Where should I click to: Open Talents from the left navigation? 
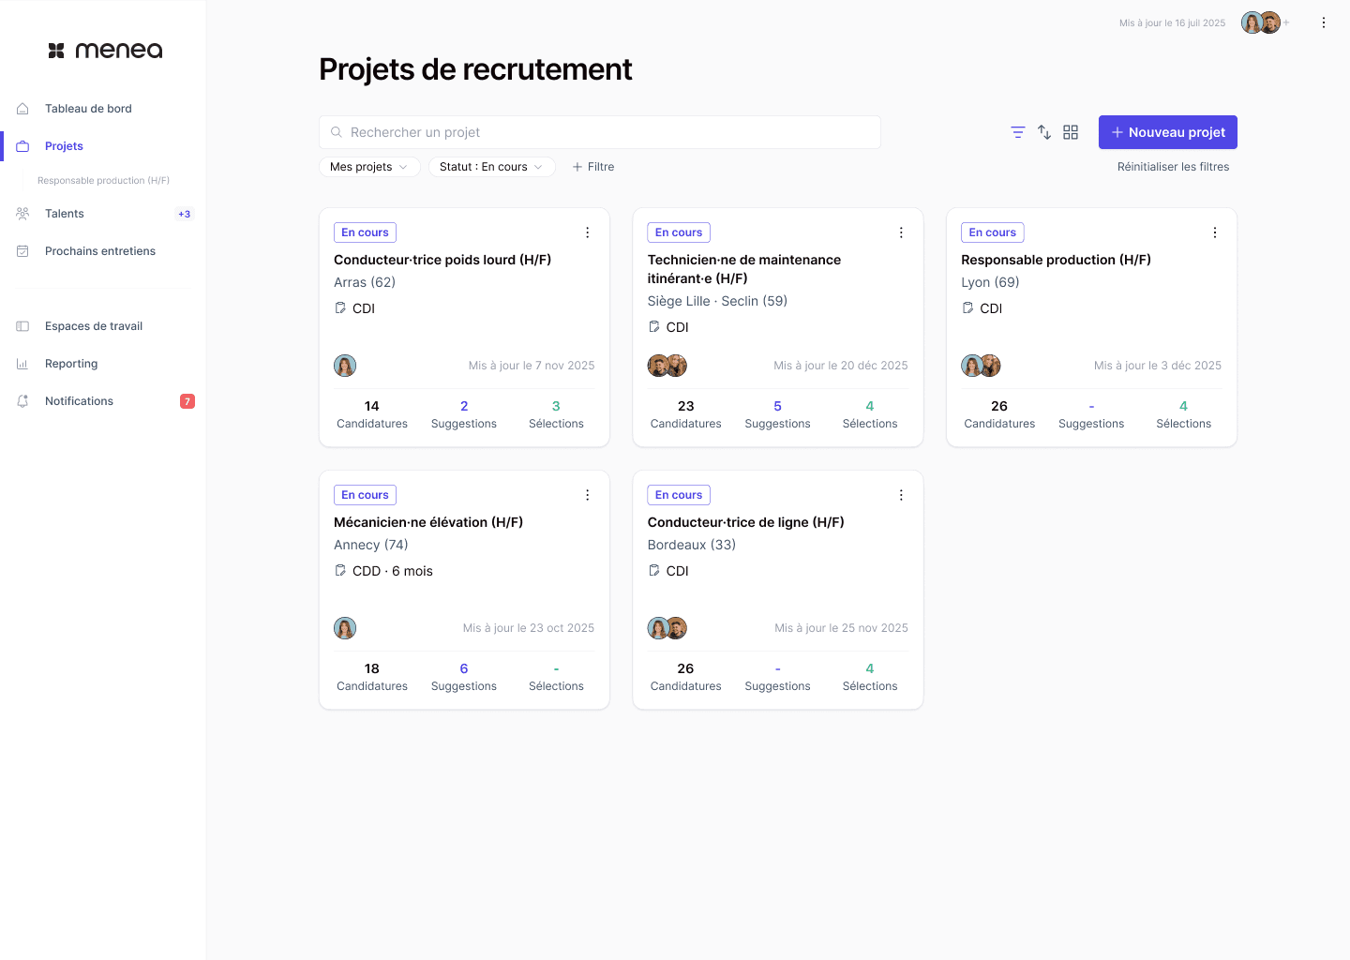tap(65, 213)
